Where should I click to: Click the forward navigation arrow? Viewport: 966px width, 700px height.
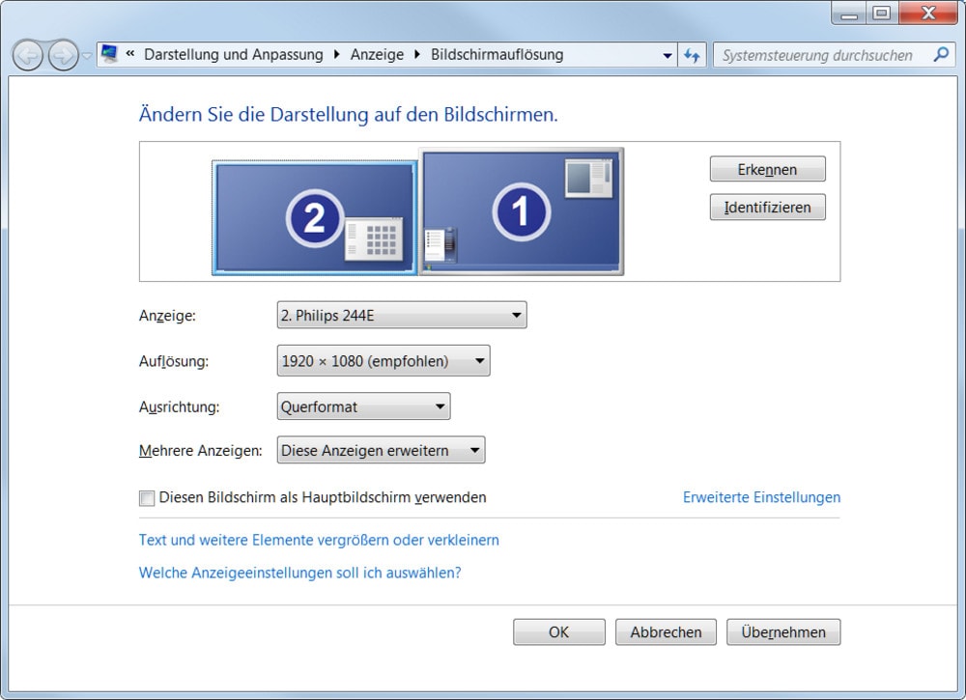click(x=63, y=56)
